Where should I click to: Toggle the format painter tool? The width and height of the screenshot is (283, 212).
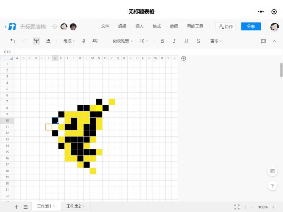click(x=36, y=41)
